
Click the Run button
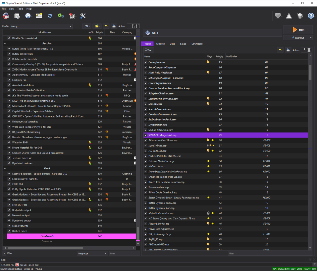tap(298, 30)
